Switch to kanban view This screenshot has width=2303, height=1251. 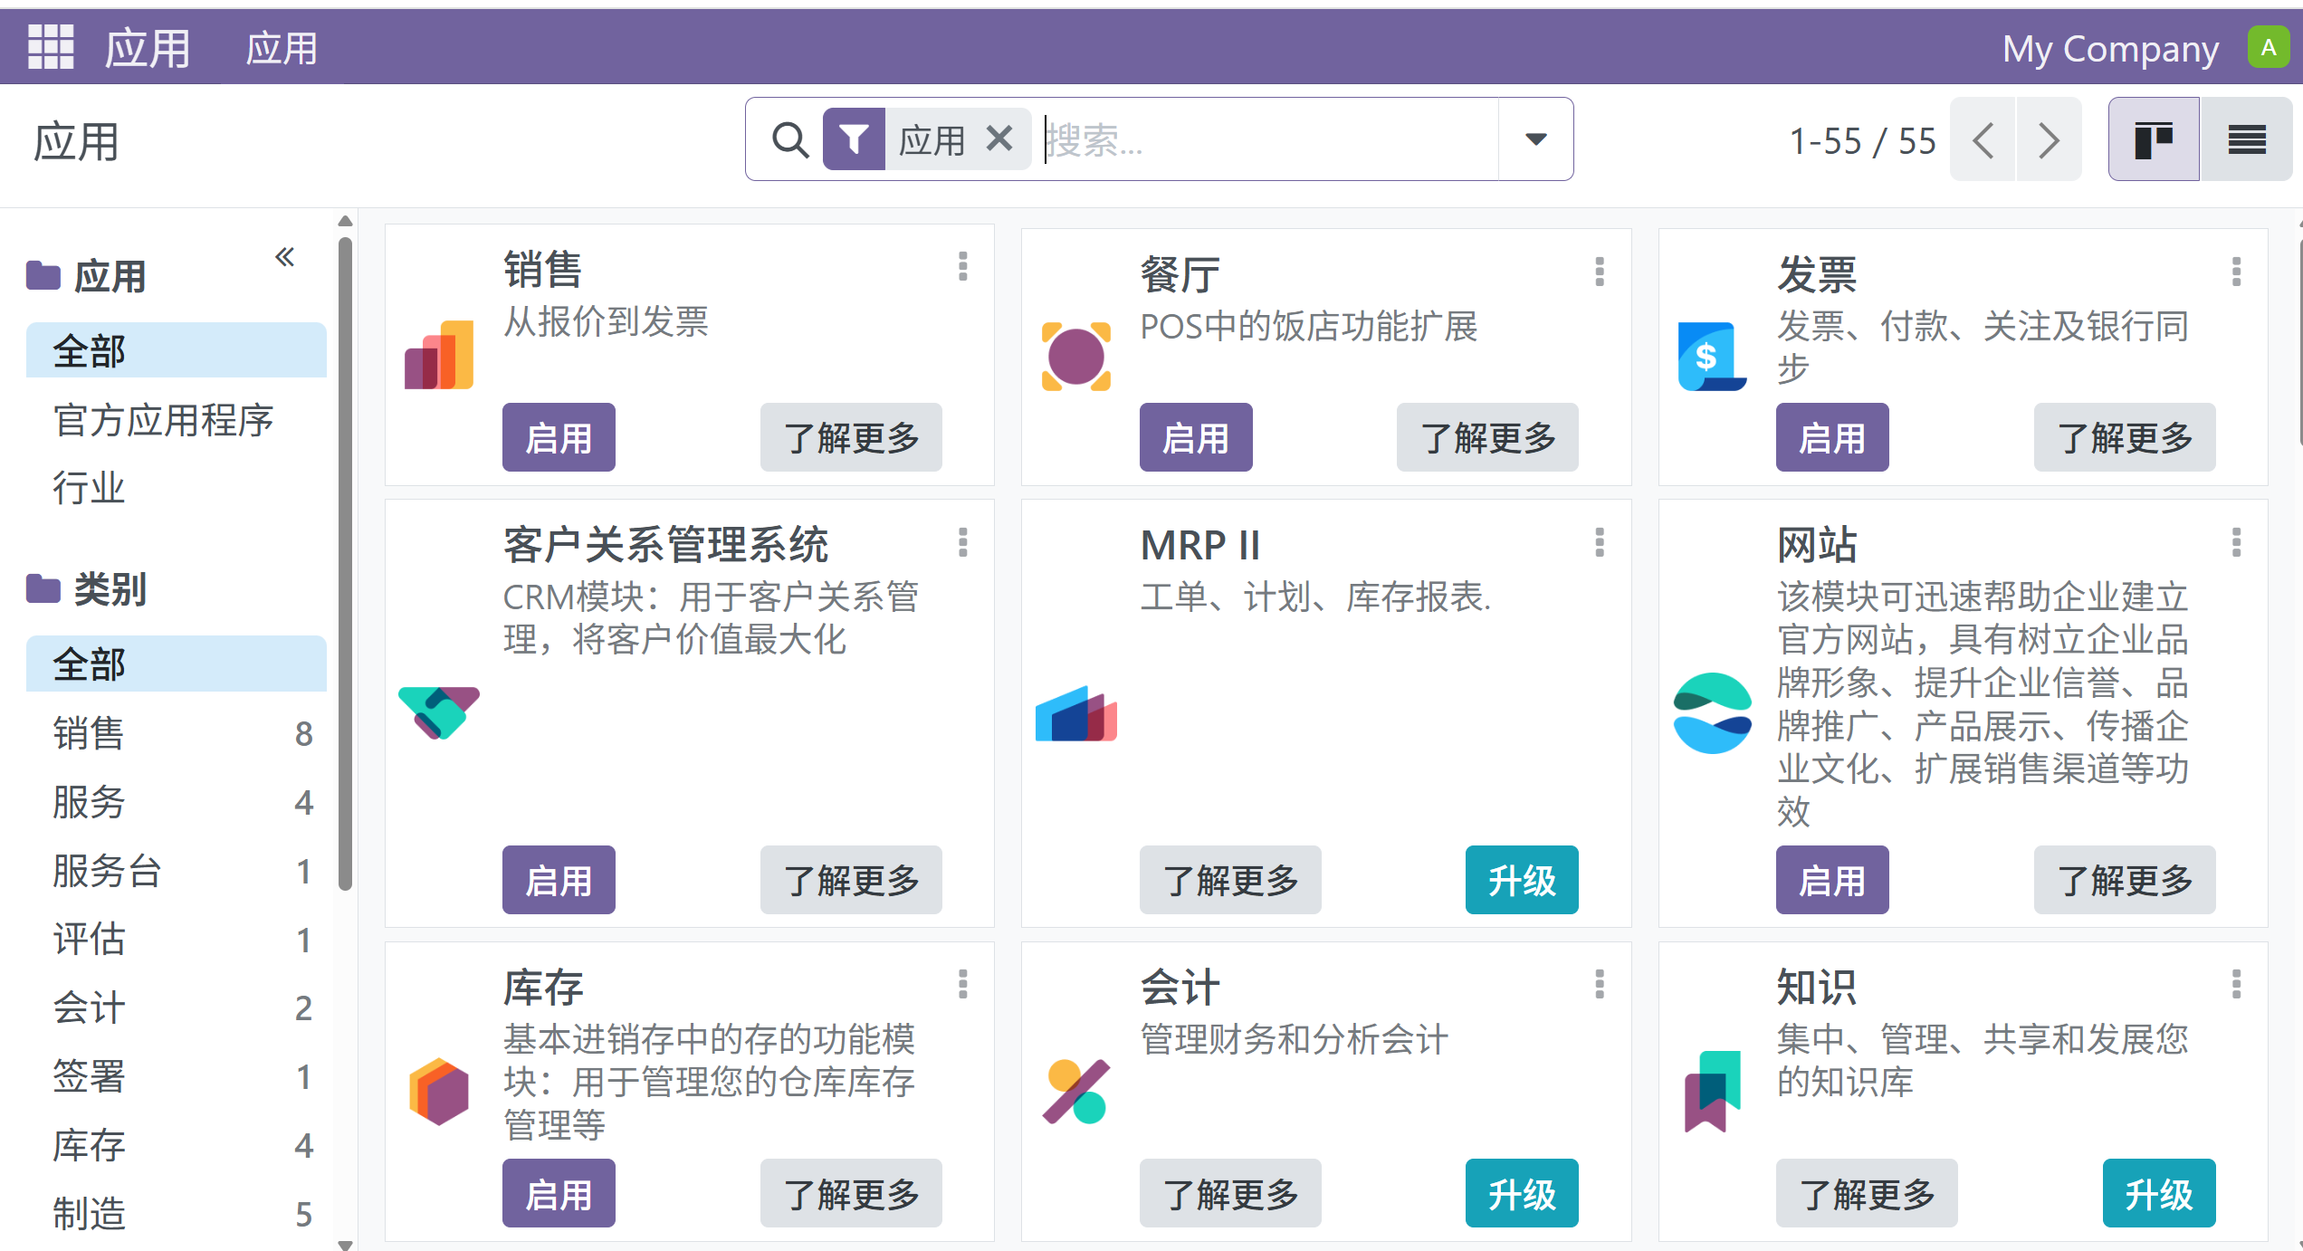(x=2155, y=139)
